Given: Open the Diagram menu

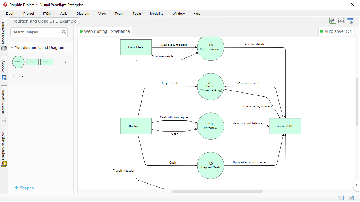Looking at the screenshot, I should coord(83,14).
